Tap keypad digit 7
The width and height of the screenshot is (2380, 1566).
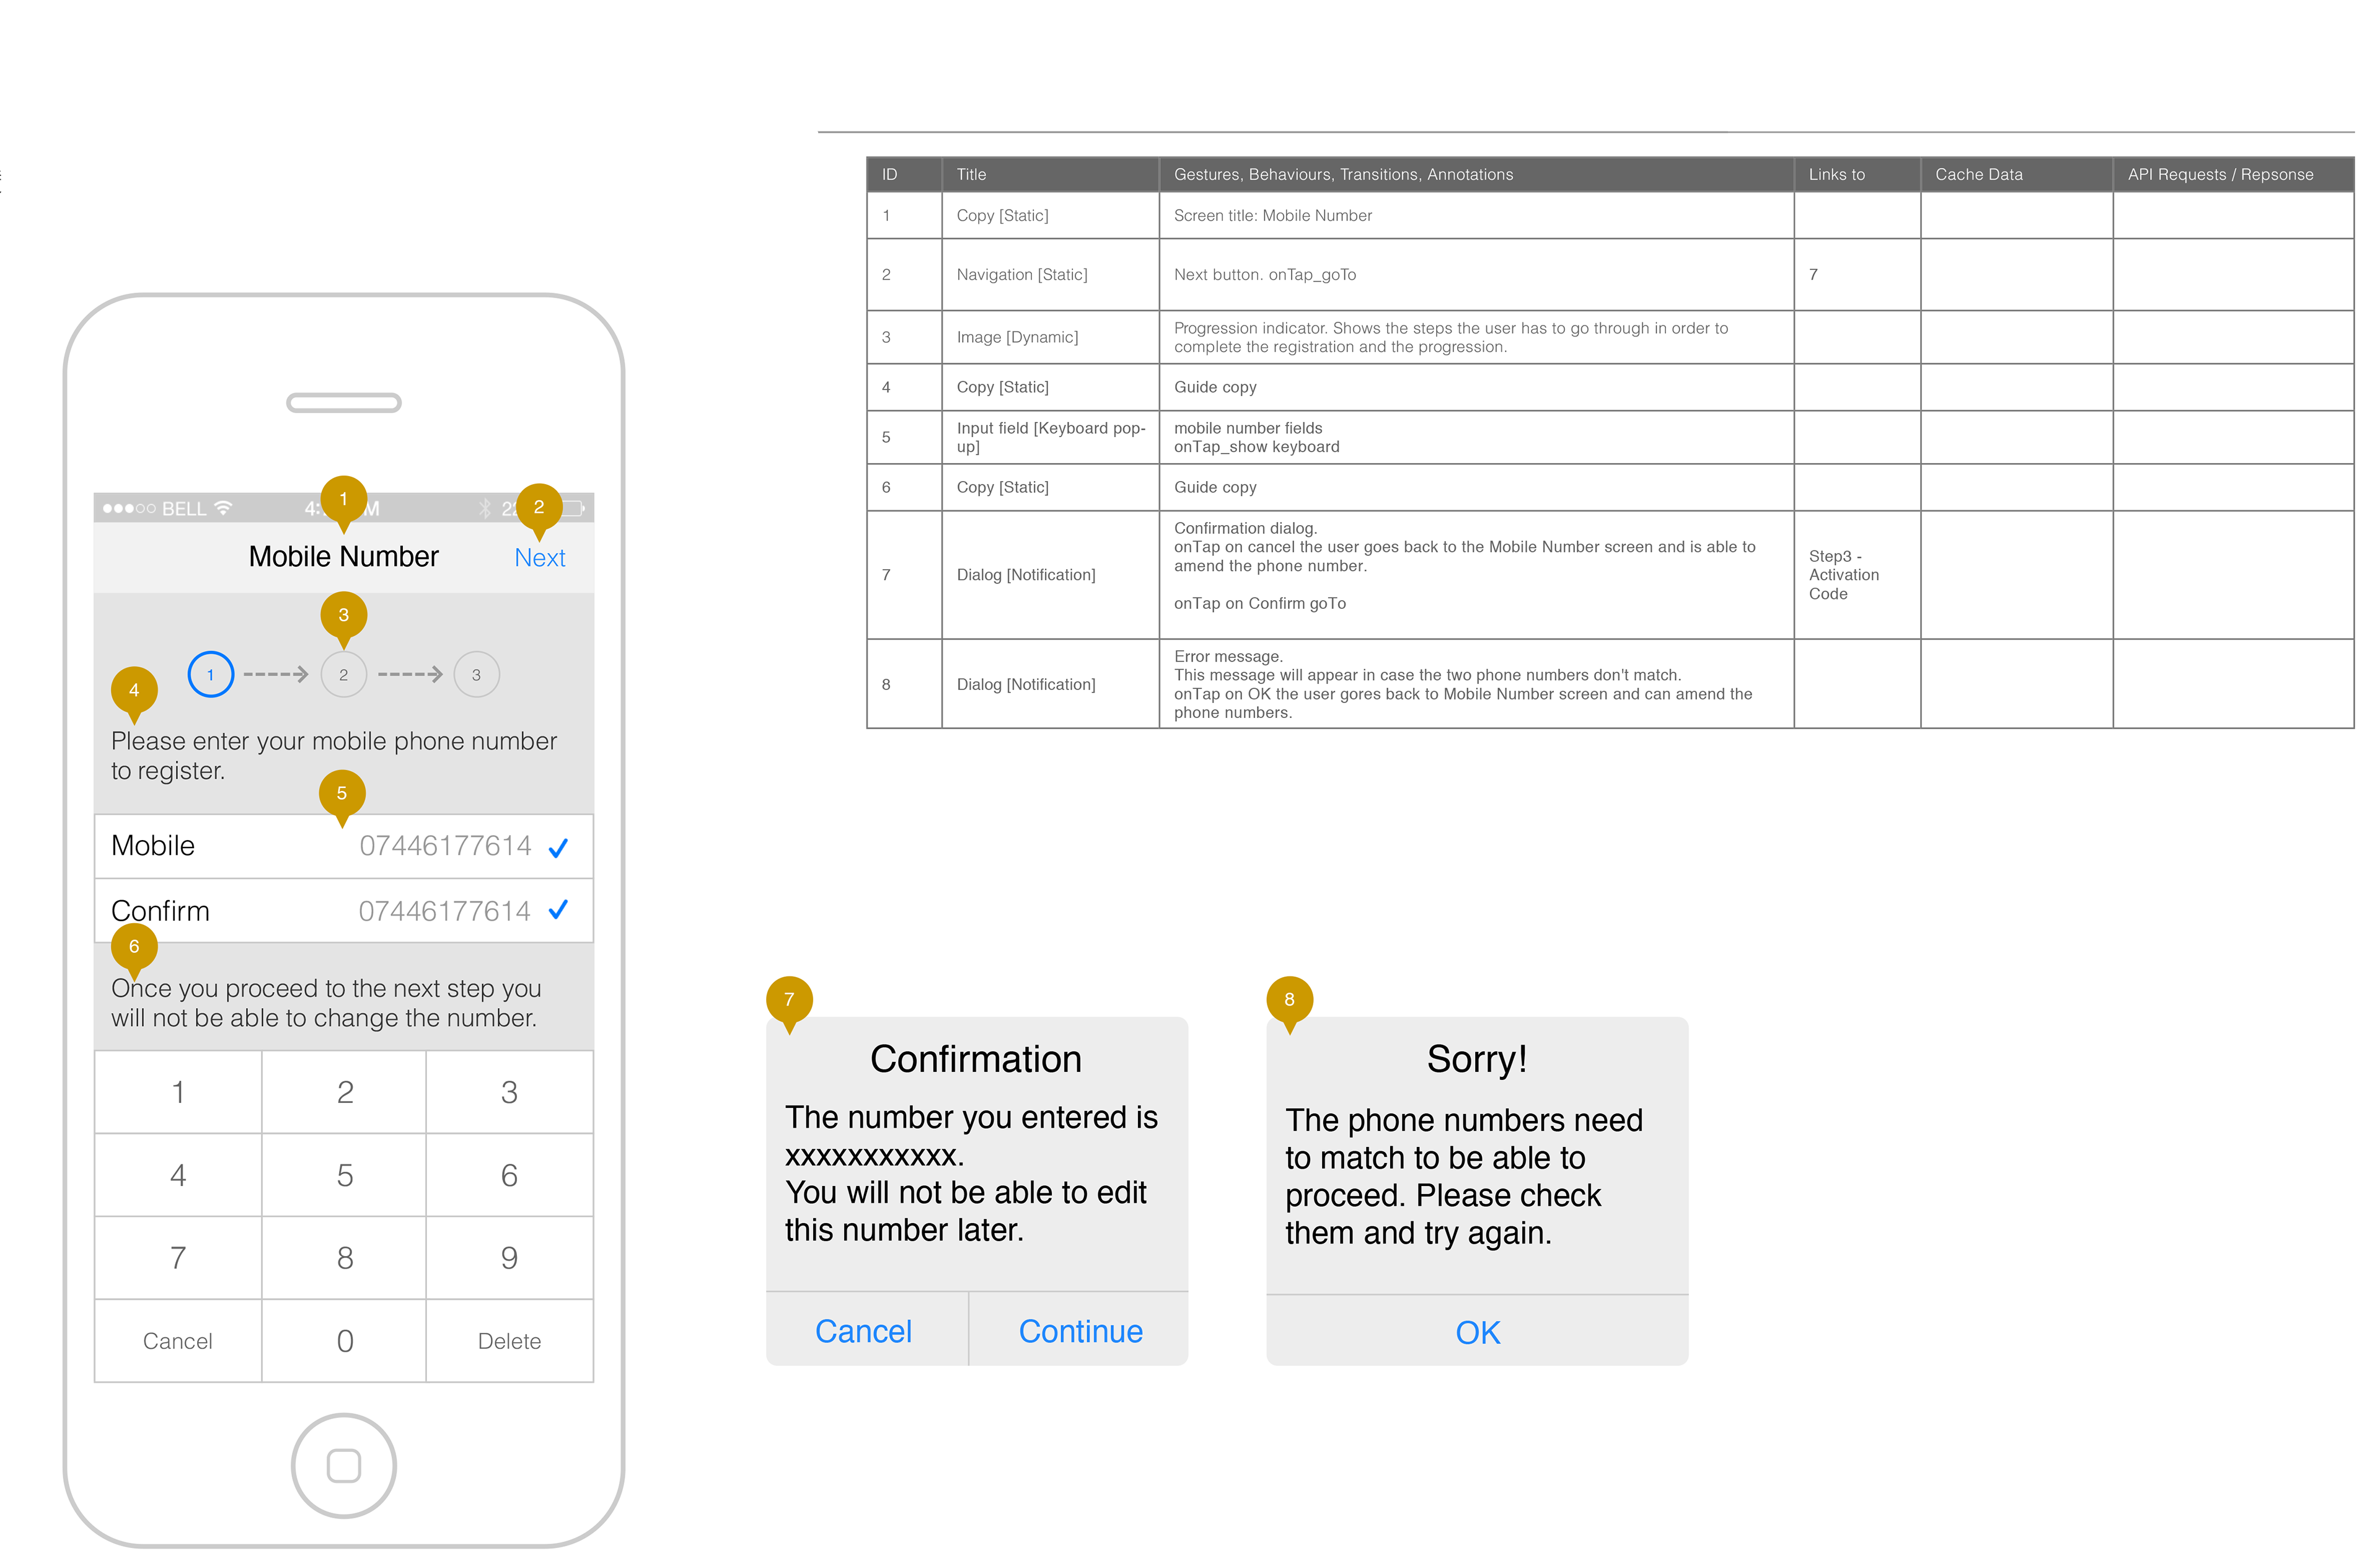click(x=178, y=1258)
